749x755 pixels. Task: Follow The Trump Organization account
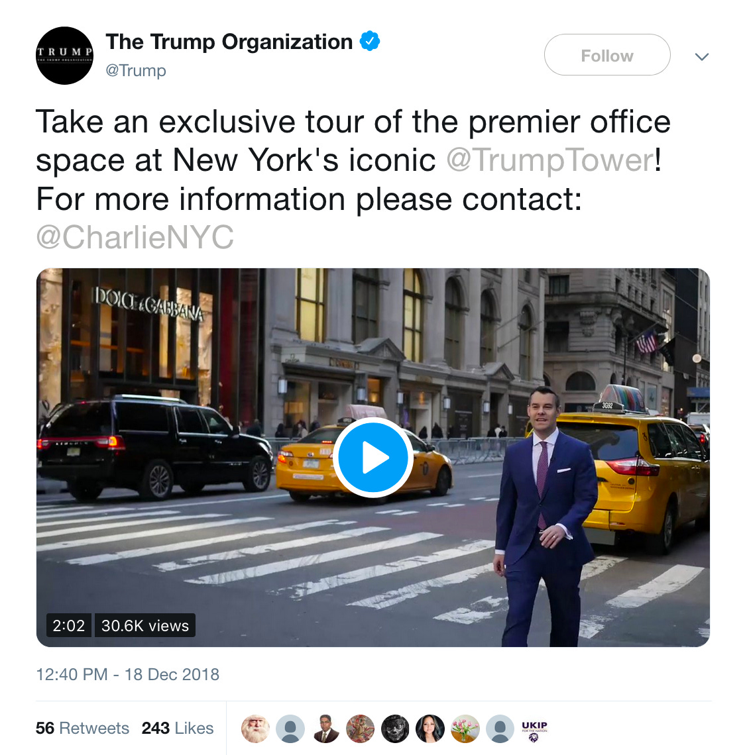606,55
